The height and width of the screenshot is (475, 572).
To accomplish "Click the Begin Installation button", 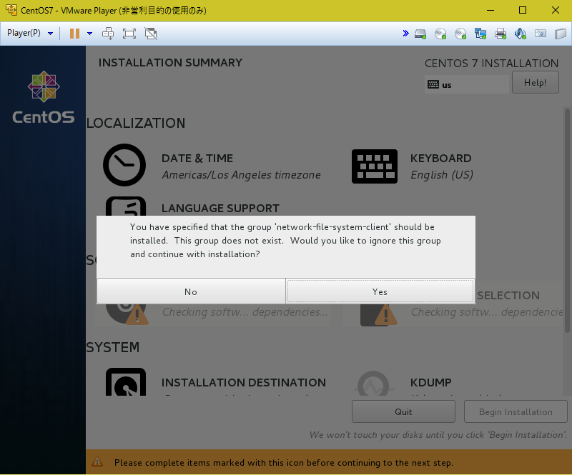I will pos(516,411).
